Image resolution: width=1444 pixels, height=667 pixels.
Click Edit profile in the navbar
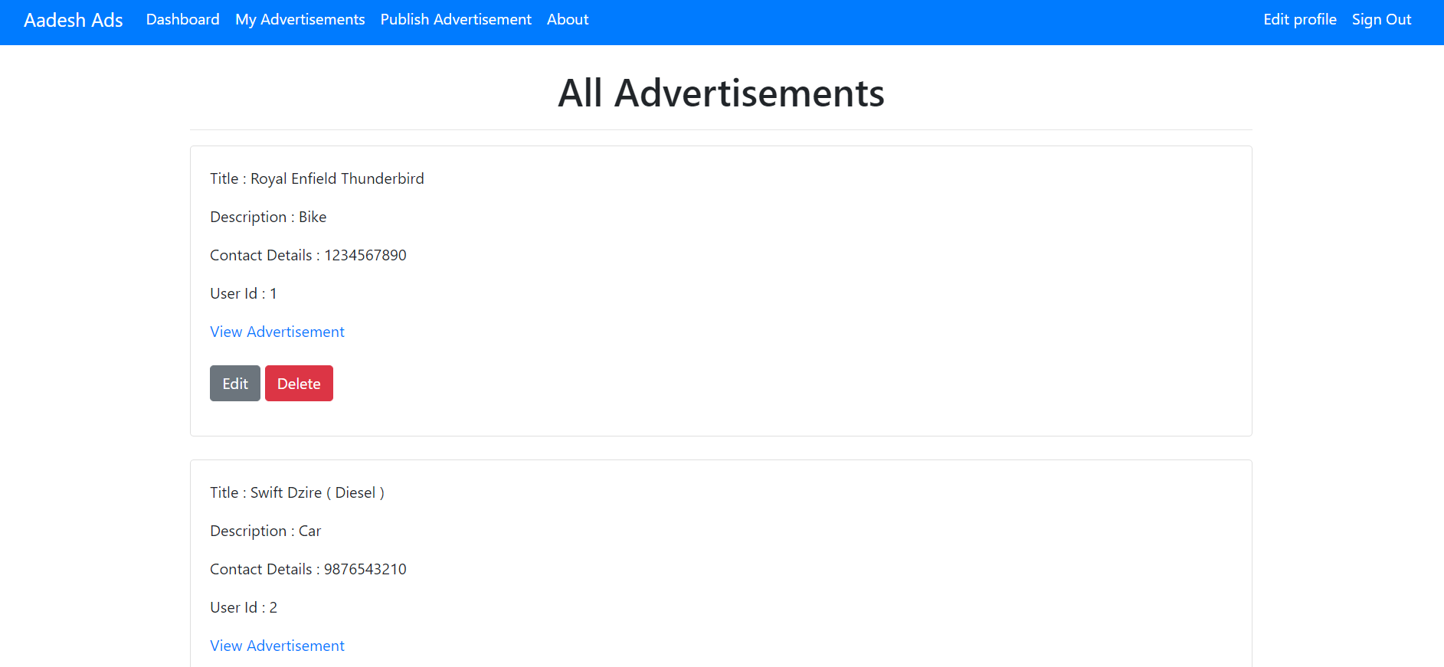coord(1300,19)
